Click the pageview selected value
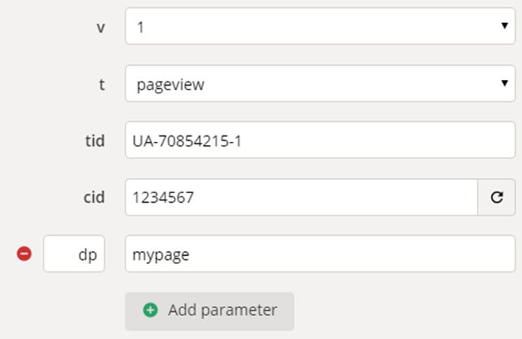 (171, 84)
